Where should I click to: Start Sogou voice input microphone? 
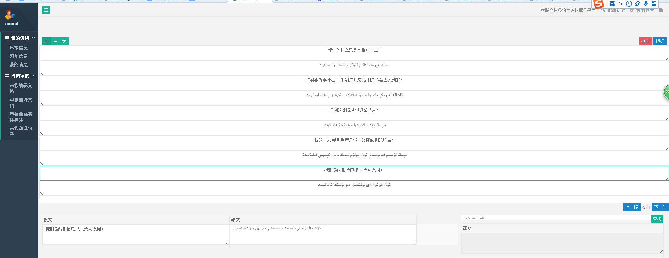646,3
